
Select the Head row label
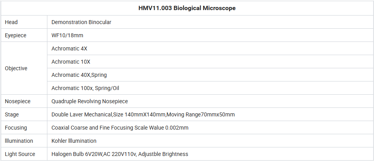tap(11, 22)
